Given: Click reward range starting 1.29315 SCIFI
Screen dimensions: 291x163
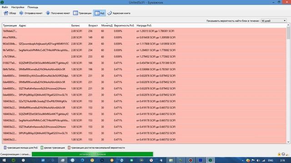Looking at the screenshot, I should click(x=156, y=31).
